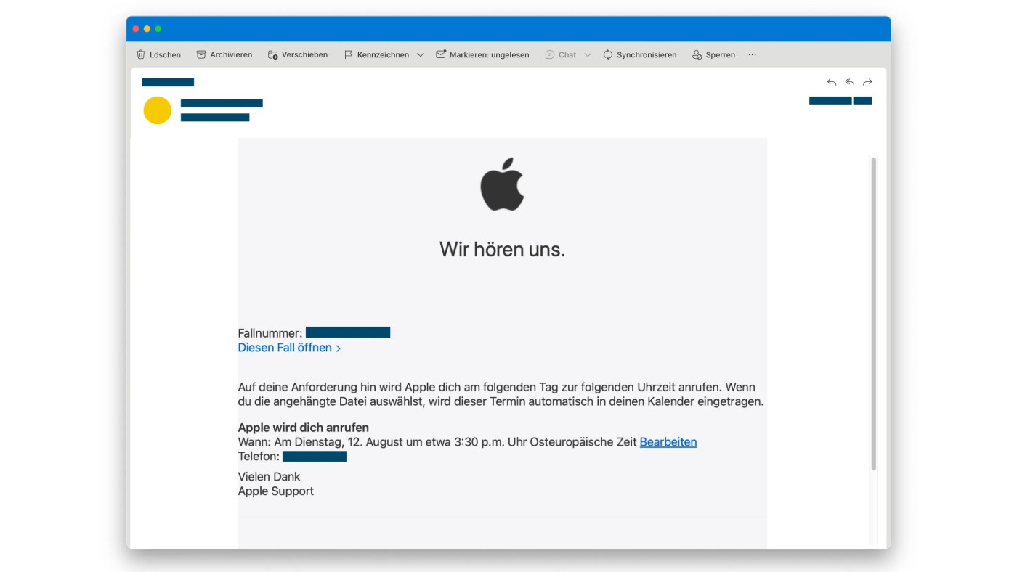Archive the message via Archivieren

coord(224,54)
